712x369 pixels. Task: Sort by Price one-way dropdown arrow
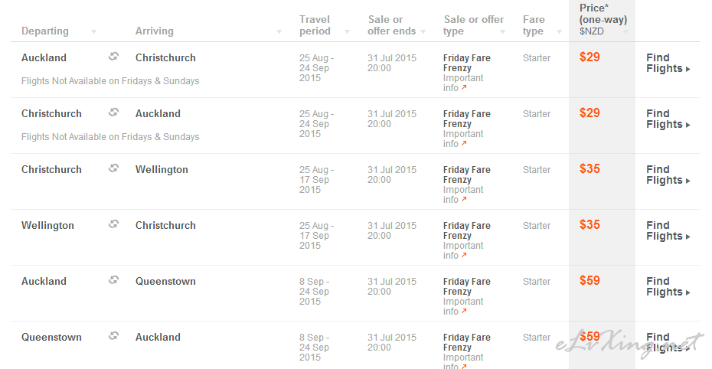[625, 32]
